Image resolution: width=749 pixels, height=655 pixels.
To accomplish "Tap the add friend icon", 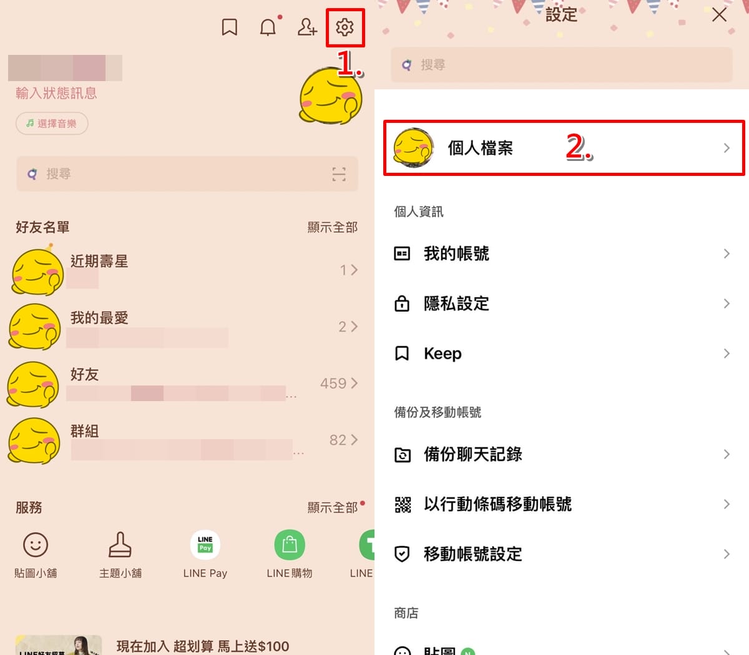I will pyautogui.click(x=306, y=27).
